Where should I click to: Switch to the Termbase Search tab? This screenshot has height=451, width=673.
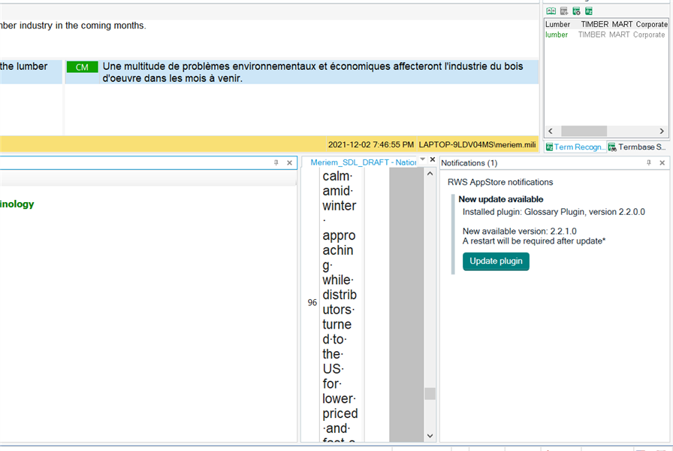(x=638, y=147)
